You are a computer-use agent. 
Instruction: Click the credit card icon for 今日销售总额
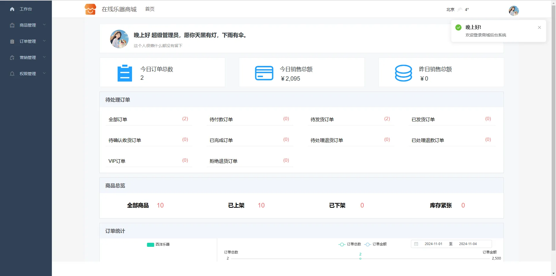(x=264, y=73)
